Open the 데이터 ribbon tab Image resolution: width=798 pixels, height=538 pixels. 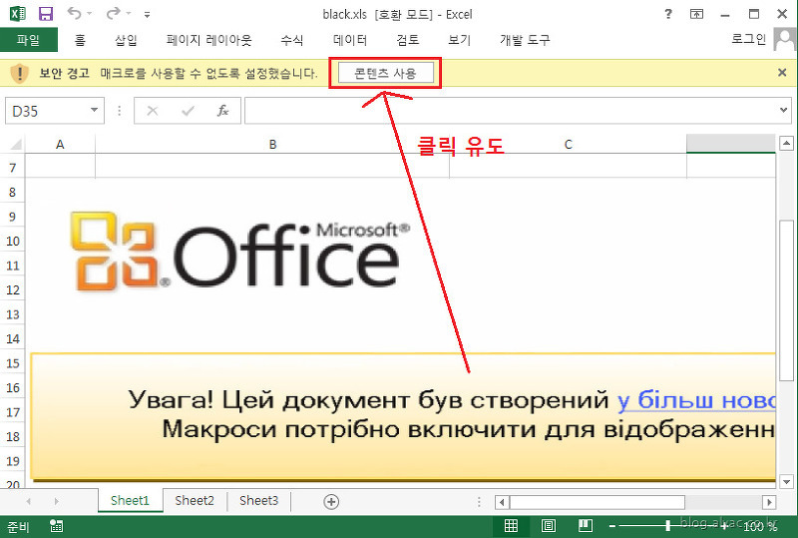(350, 40)
